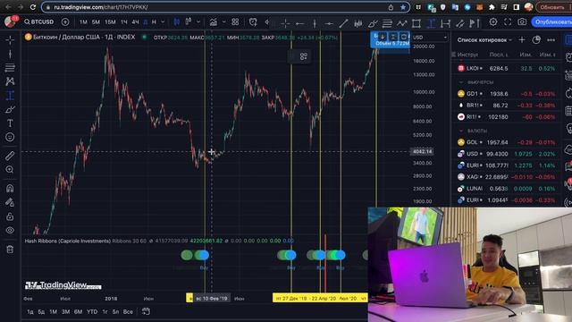Select the crosshair cursor tool in left toolbar
This screenshot has height=322, width=572.
pyautogui.click(x=10, y=39)
